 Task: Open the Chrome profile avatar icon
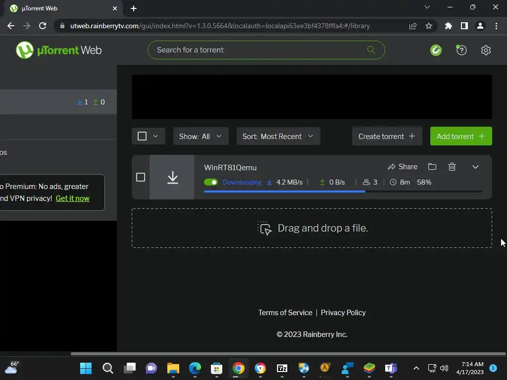(x=480, y=26)
